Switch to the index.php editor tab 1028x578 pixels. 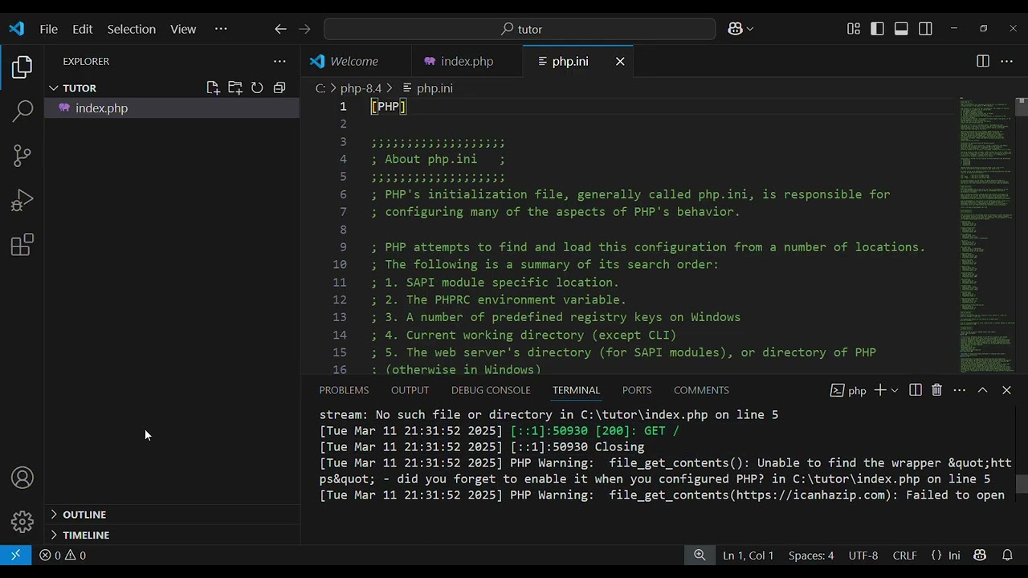pos(467,61)
